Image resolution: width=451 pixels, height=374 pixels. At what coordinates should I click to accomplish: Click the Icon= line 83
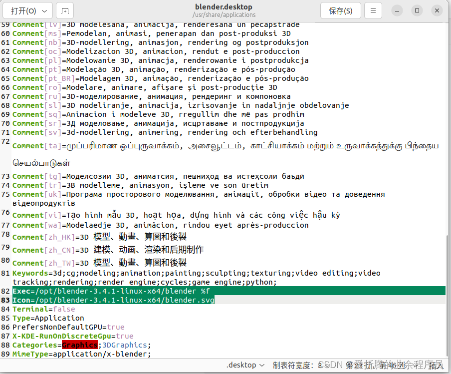click(113, 300)
